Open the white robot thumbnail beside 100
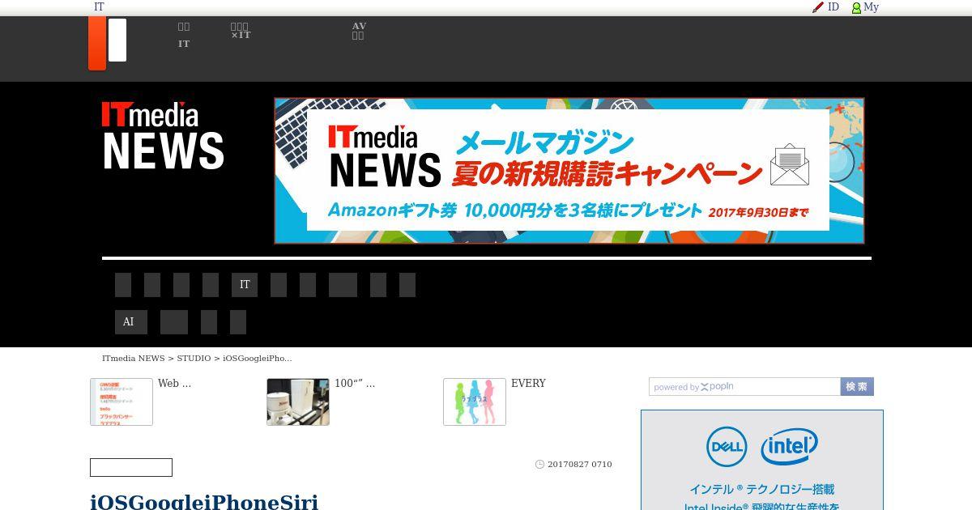Viewport: 972px width, 510px height. (x=298, y=402)
